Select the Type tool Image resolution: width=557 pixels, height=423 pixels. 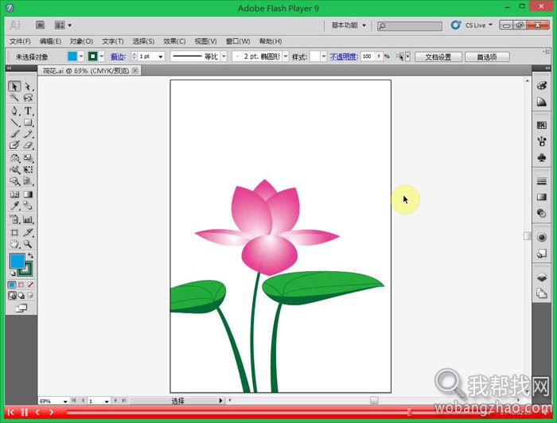[28, 111]
